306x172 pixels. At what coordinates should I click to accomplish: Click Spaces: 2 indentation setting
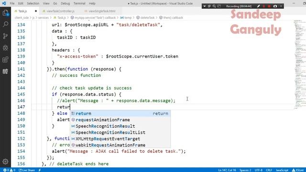click(245, 170)
